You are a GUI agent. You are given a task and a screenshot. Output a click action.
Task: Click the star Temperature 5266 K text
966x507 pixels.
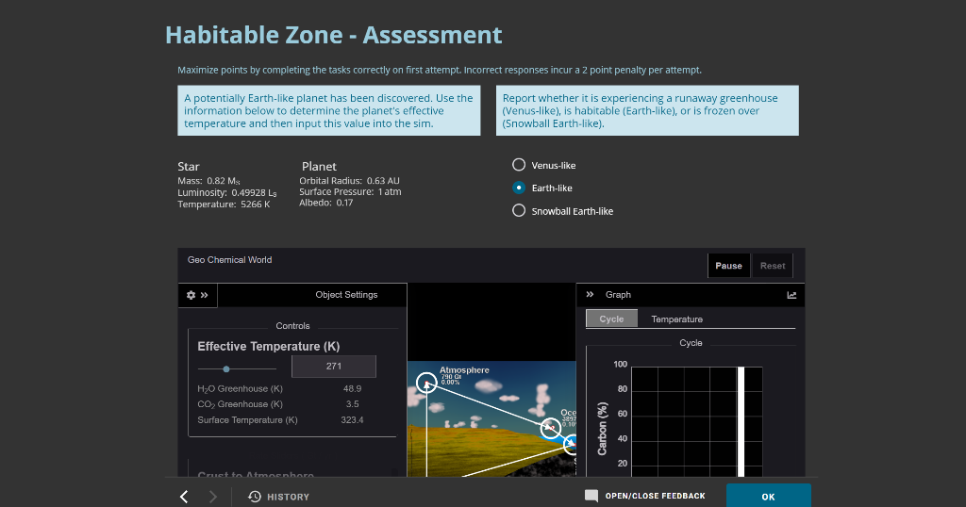[224, 204]
